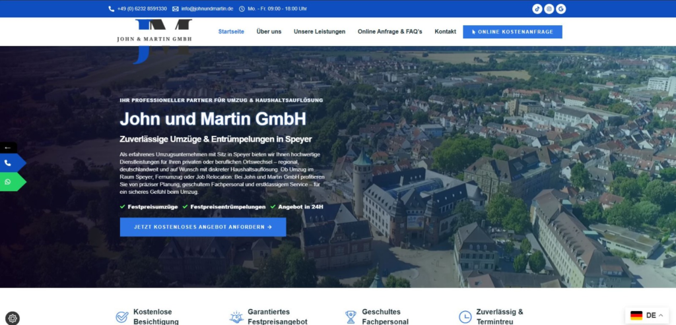Open the green WhatsApp side tab
This screenshot has height=325, width=676.
pos(9,182)
